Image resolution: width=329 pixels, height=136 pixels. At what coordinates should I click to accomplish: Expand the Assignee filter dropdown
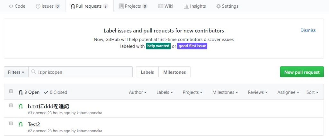tap(288, 92)
